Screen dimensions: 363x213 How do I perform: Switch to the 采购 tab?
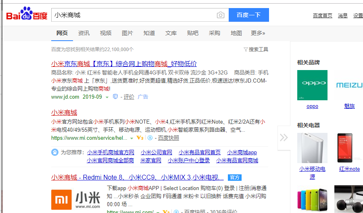(x=215, y=33)
